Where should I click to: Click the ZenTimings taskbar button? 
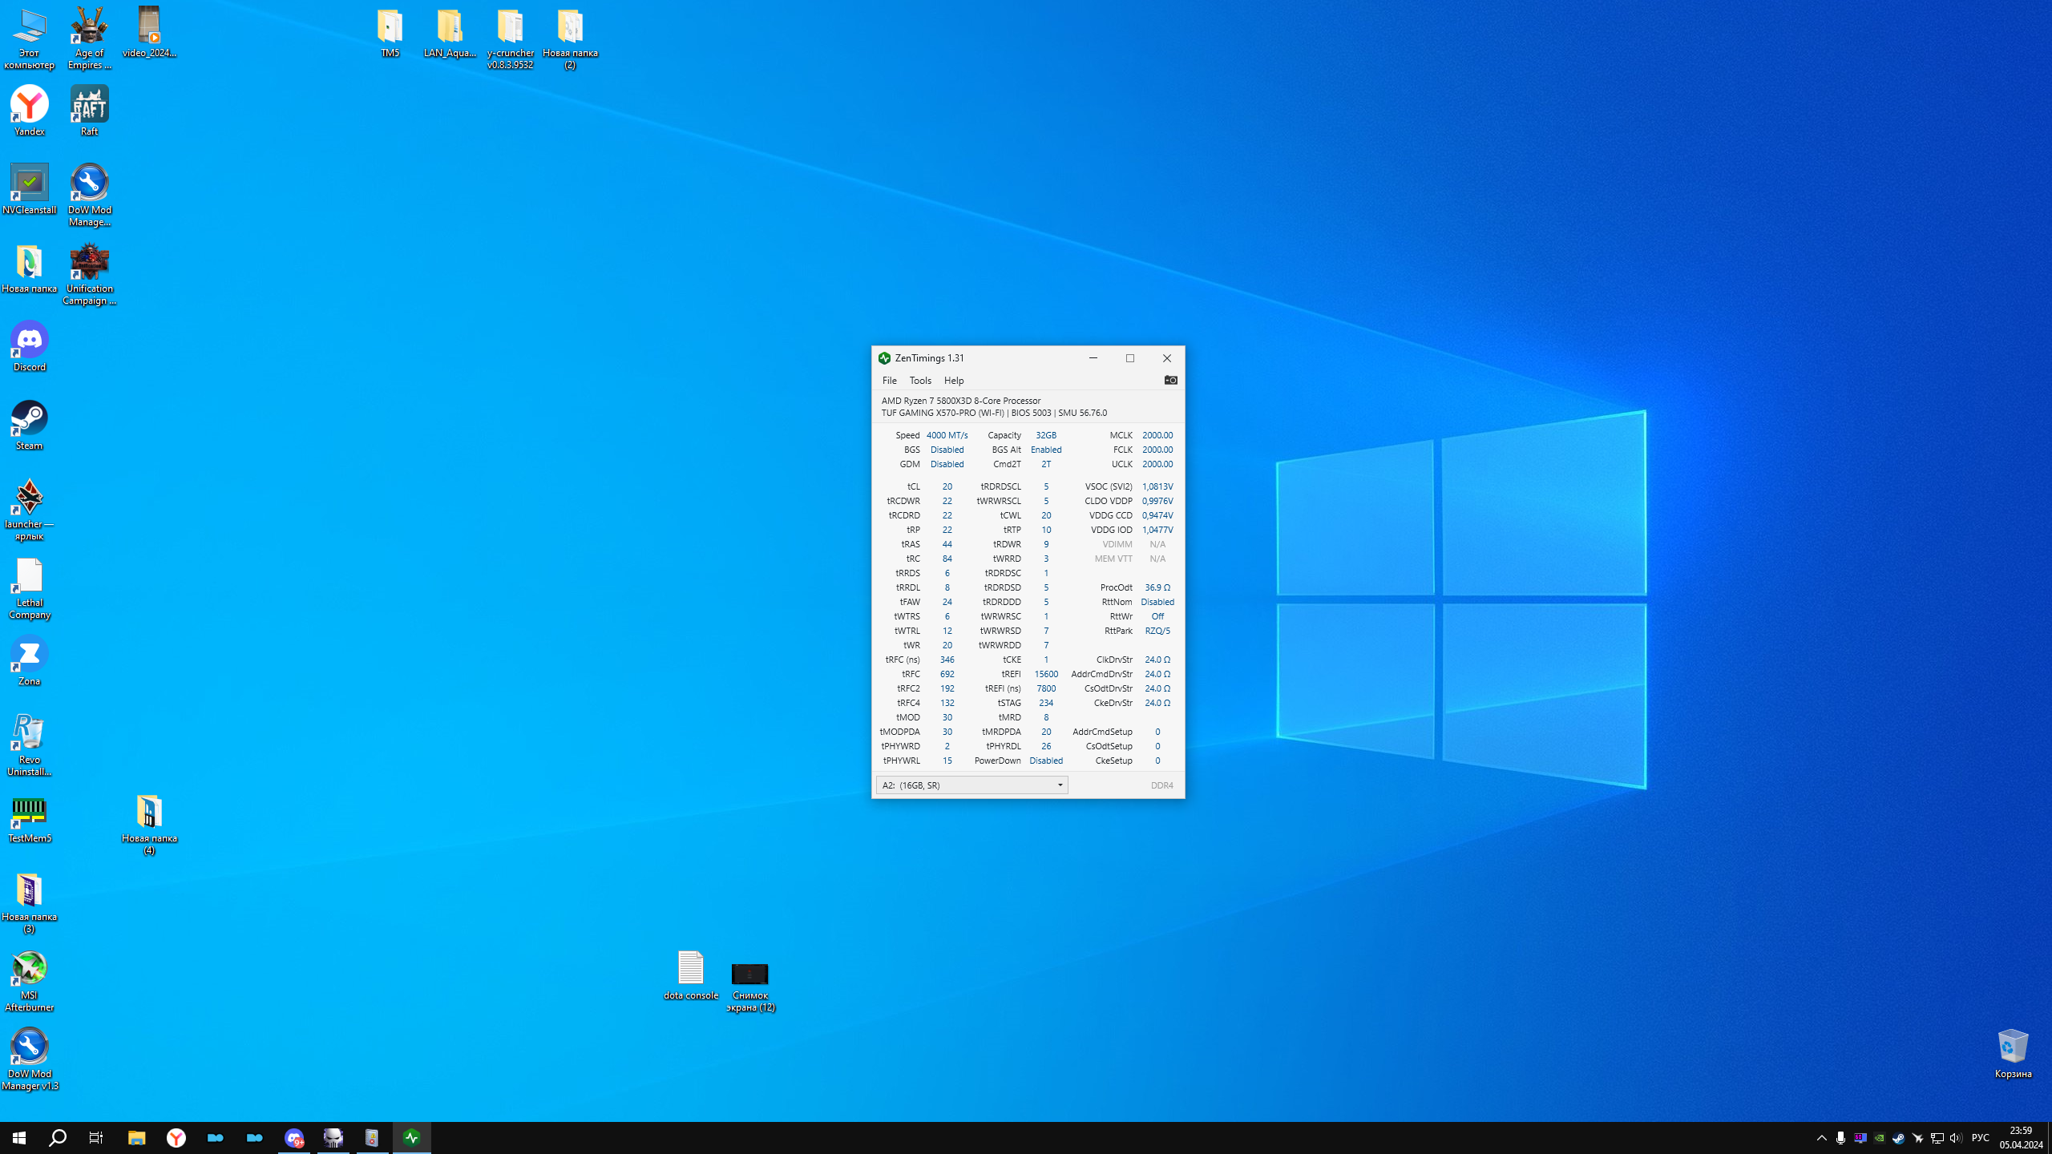tap(412, 1138)
